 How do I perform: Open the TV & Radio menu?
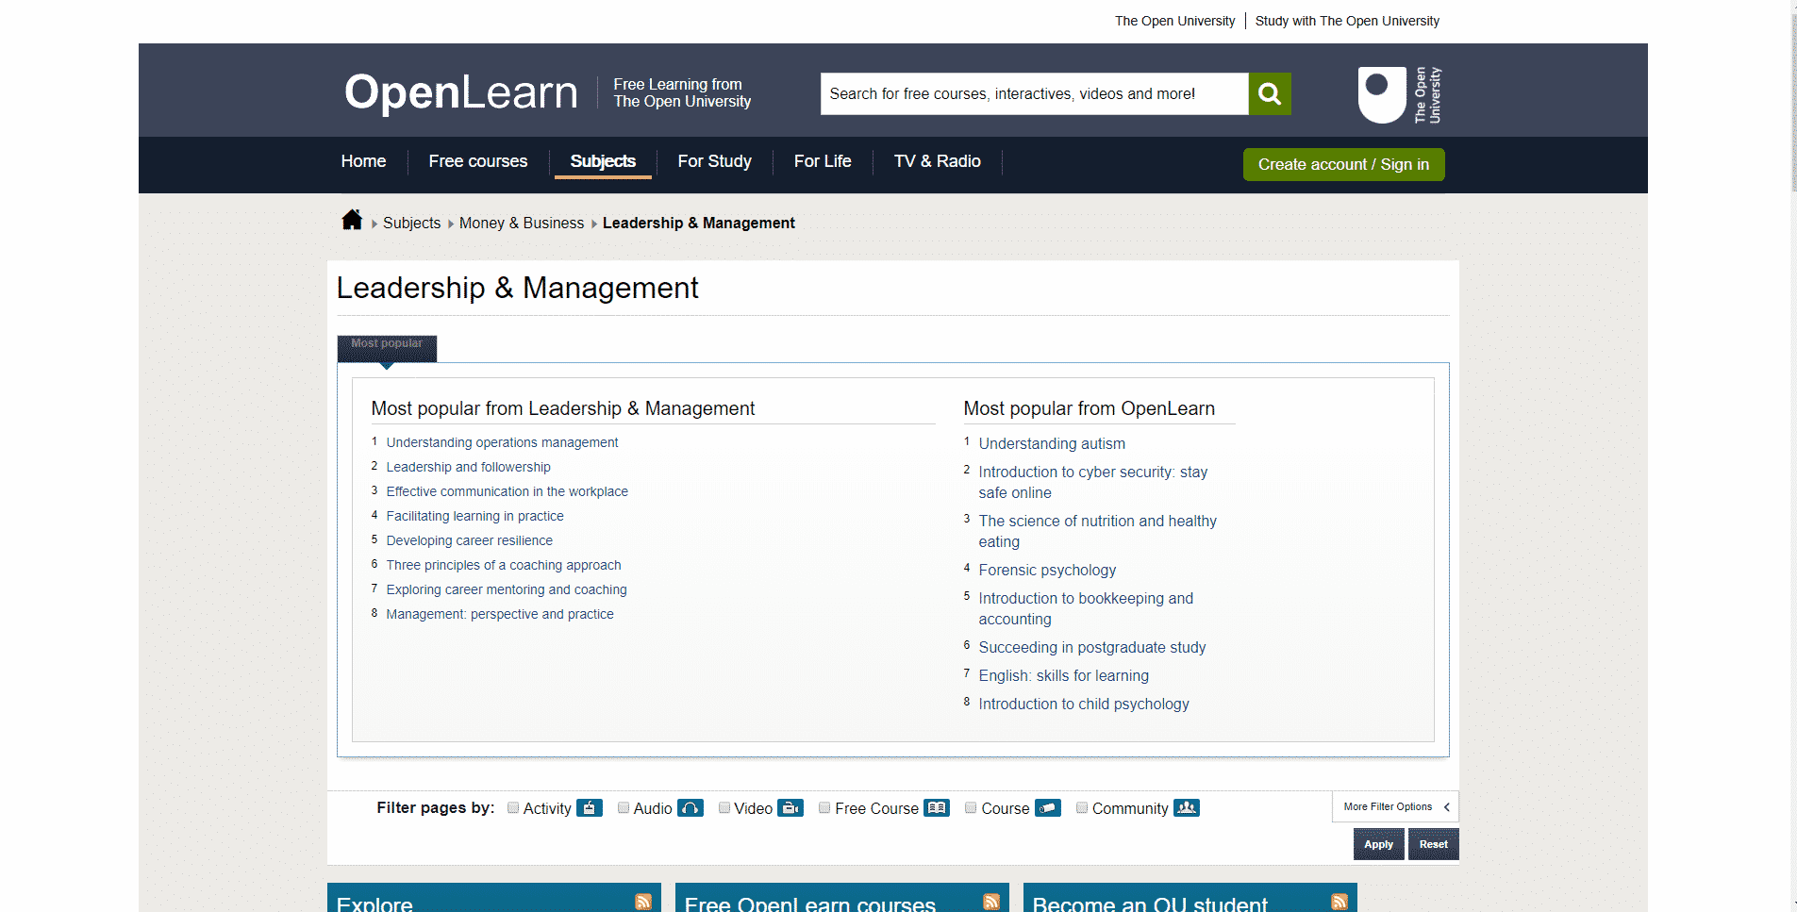click(938, 161)
